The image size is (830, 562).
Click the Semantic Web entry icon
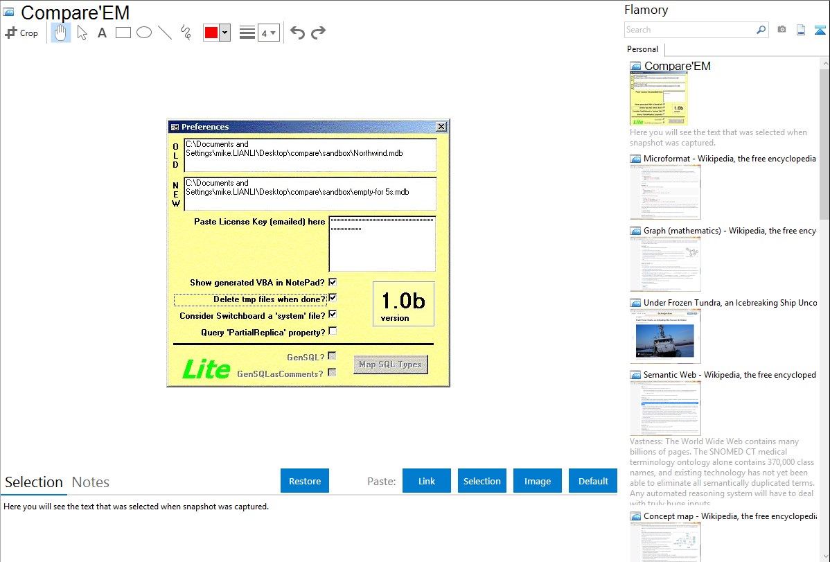[635, 375]
